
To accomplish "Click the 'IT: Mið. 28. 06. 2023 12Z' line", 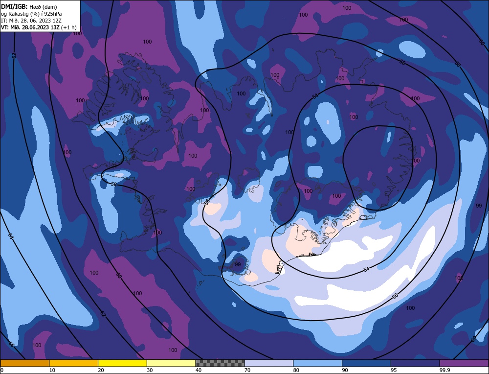I will (x=31, y=21).
